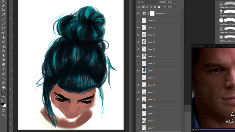Screen dimensions: 235x132
Task: Click the lock all button
Action: (x=159, y=7)
